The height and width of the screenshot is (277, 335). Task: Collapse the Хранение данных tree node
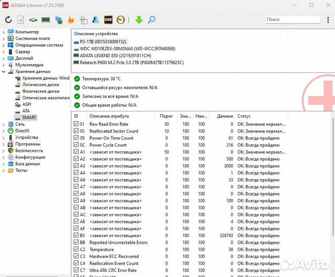(x=4, y=72)
